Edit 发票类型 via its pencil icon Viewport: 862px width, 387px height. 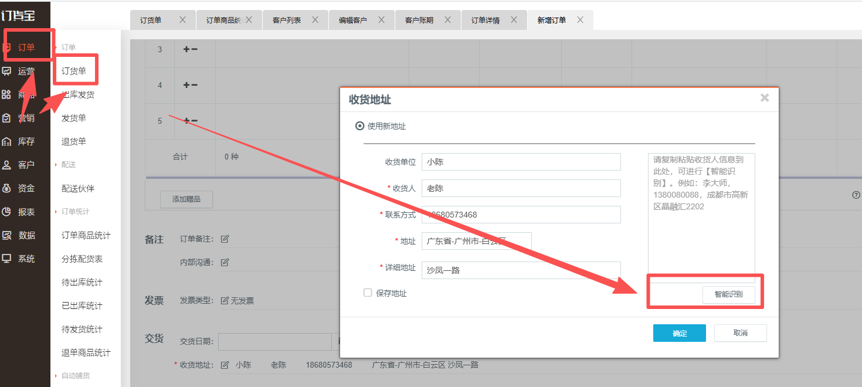225,301
